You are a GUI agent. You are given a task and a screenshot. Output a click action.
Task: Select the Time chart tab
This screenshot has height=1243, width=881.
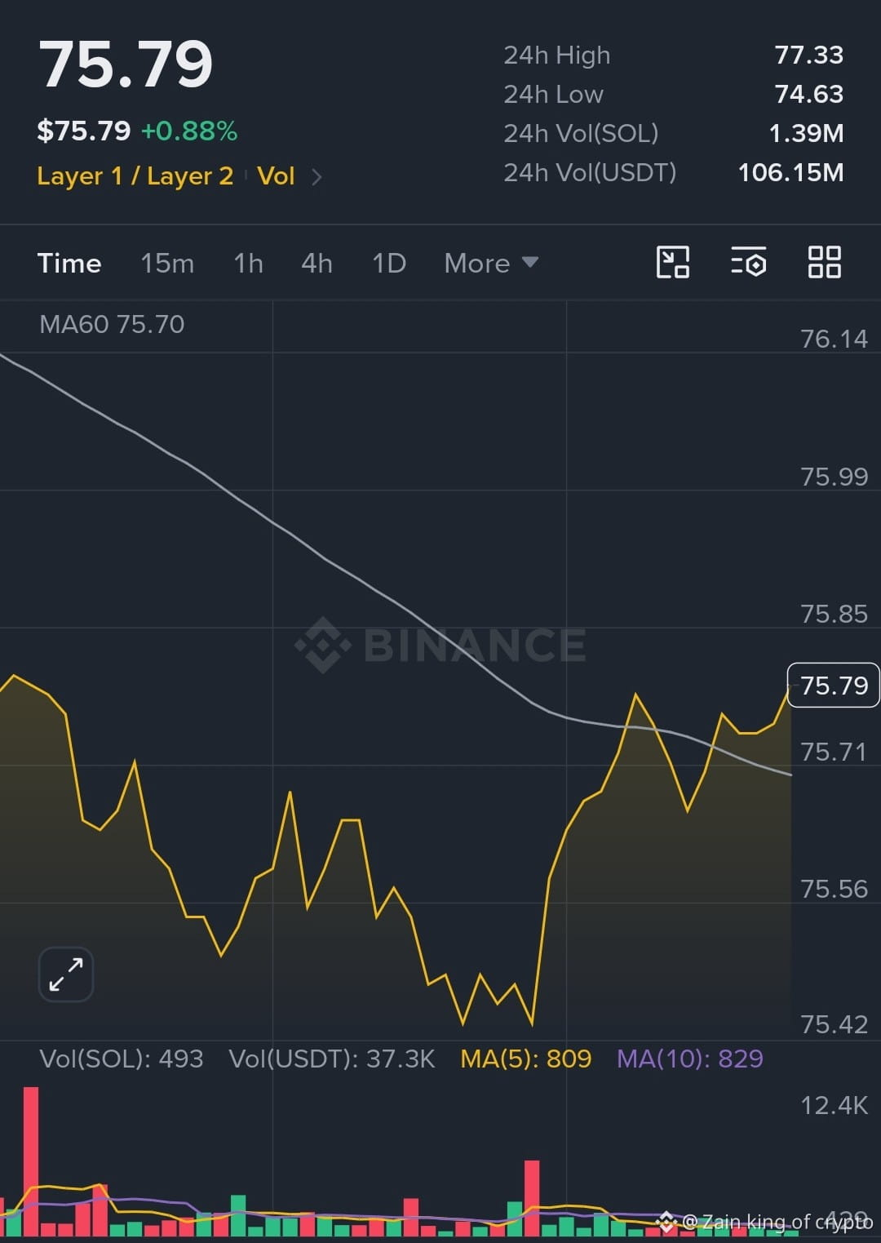(x=69, y=263)
